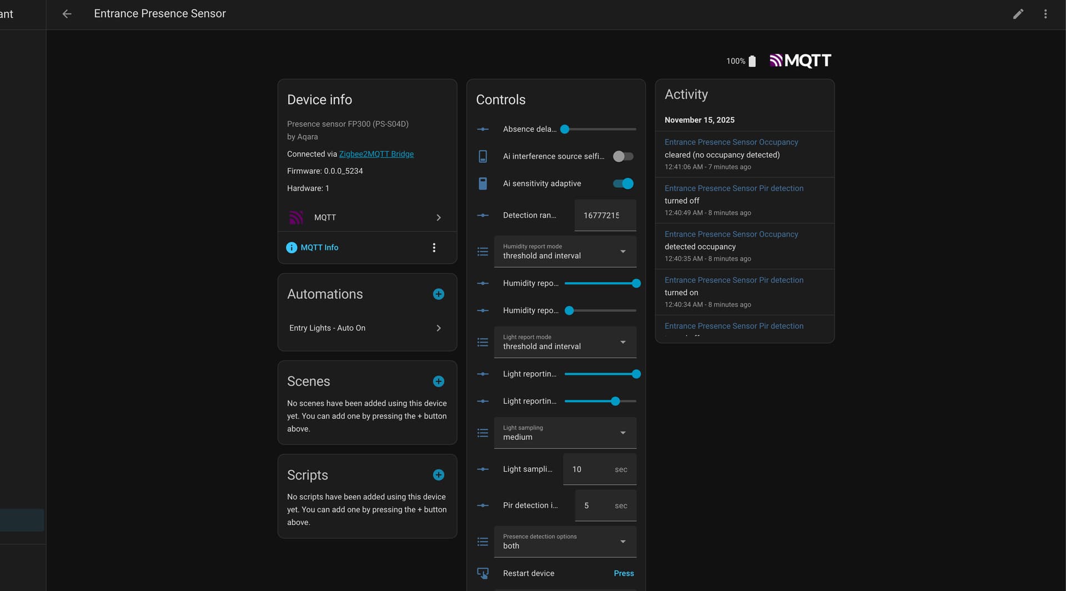Click the Absence delay slider handle
Viewport: 1066px width, 591px height.
pos(565,129)
